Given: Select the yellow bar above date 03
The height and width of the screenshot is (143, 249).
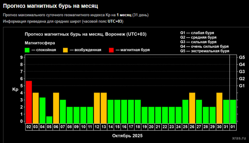Looking at the screenshot, I should click(x=36, y=108).
